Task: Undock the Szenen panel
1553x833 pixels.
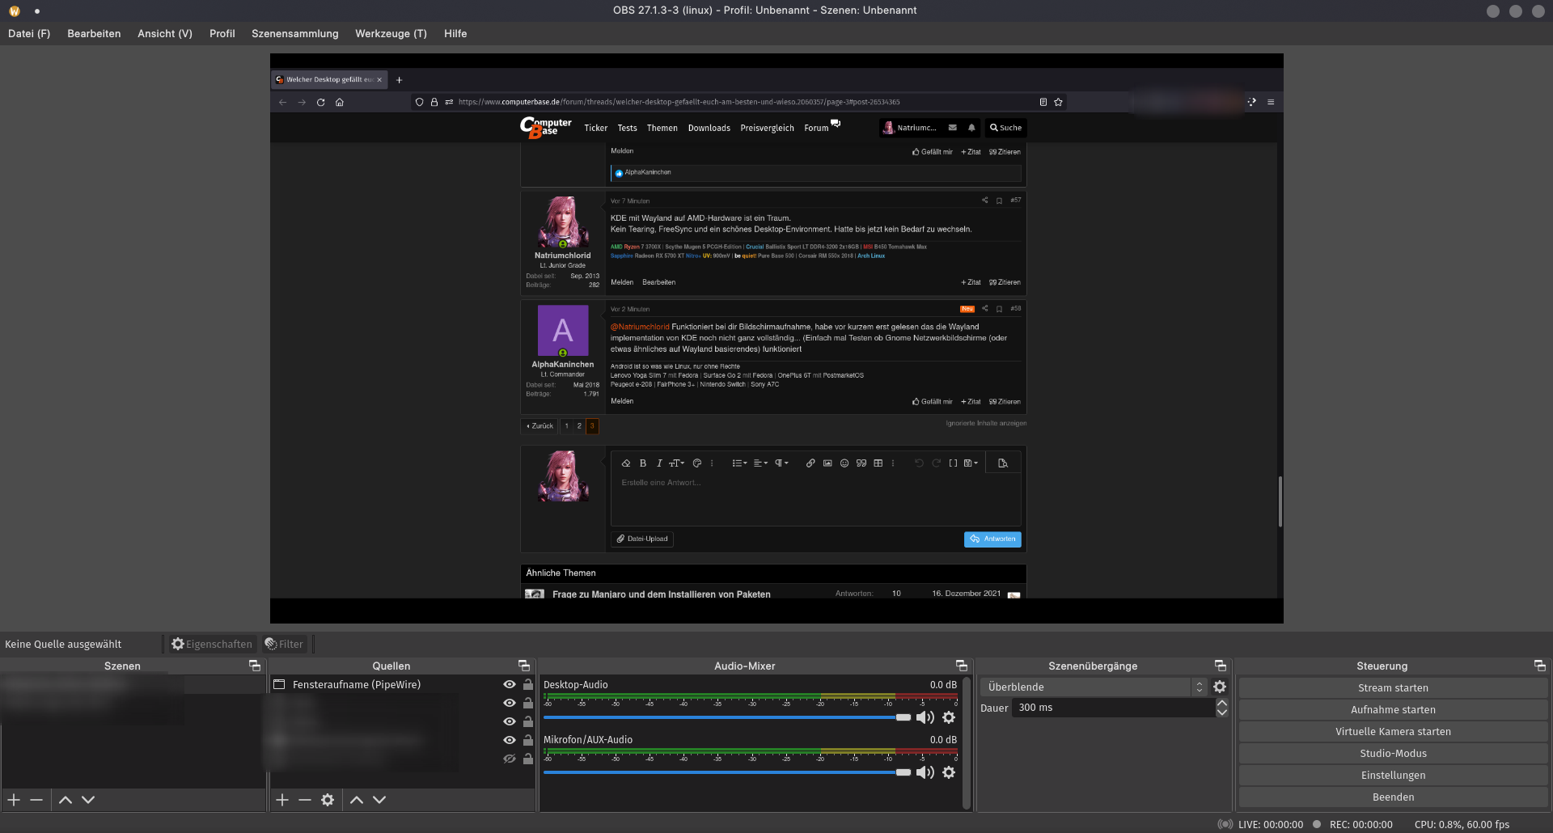Action: 255,666
